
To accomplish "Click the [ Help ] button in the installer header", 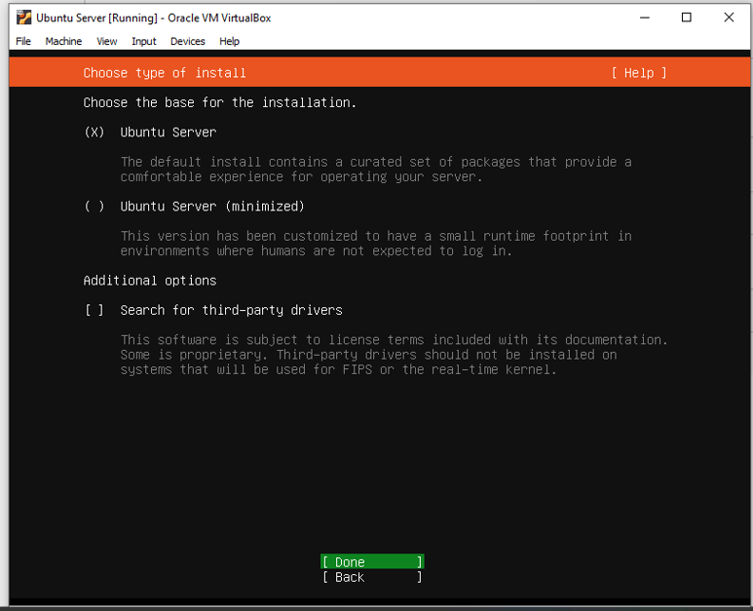I will point(639,73).
